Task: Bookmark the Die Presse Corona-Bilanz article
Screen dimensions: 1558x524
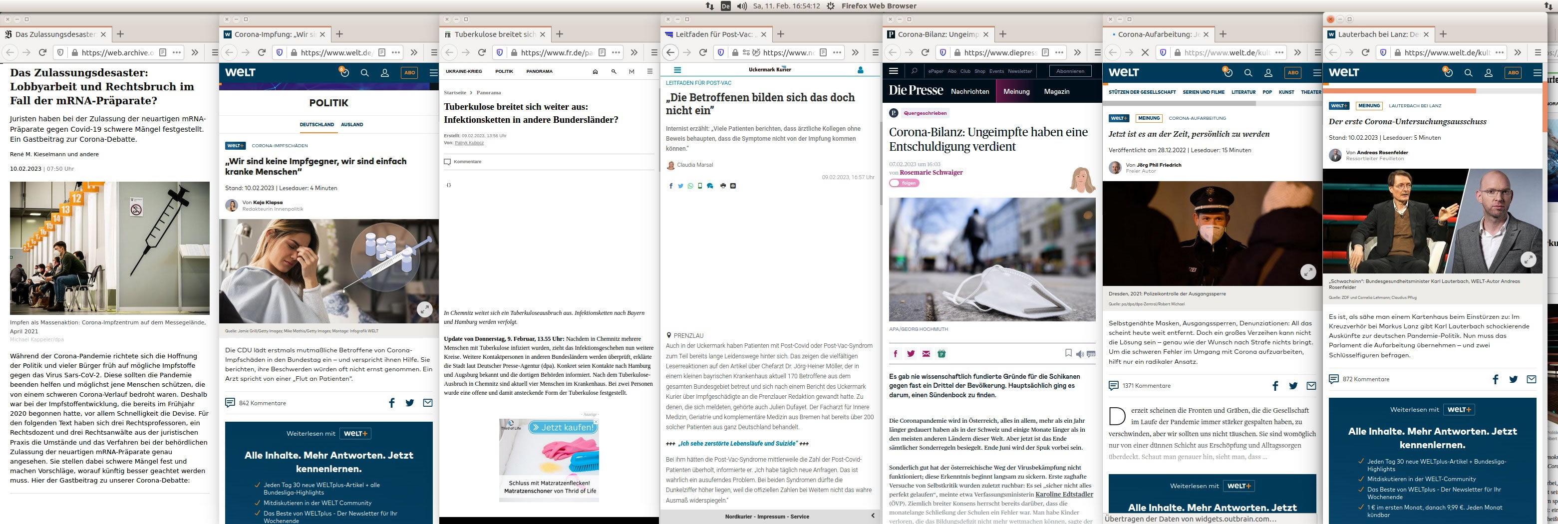Action: pos(1068,353)
